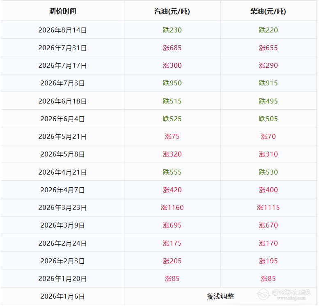
Task: Click the 汽油(元/吨) column header
Action: pos(172,11)
